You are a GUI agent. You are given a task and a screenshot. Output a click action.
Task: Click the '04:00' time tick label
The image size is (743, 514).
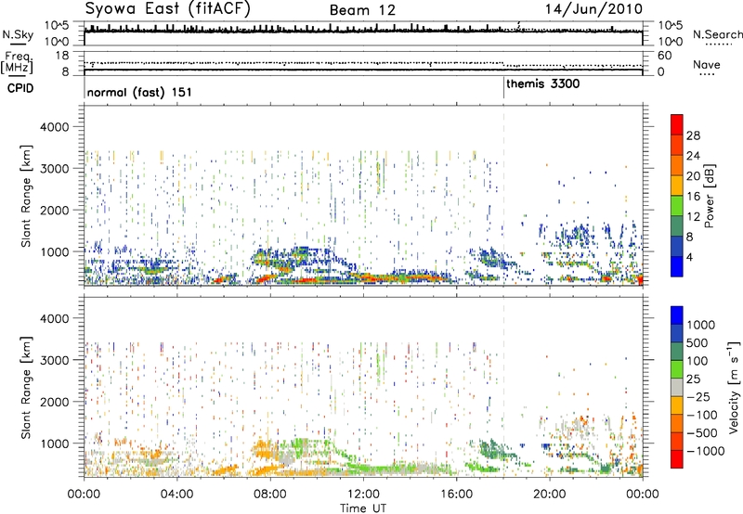pos(177,495)
